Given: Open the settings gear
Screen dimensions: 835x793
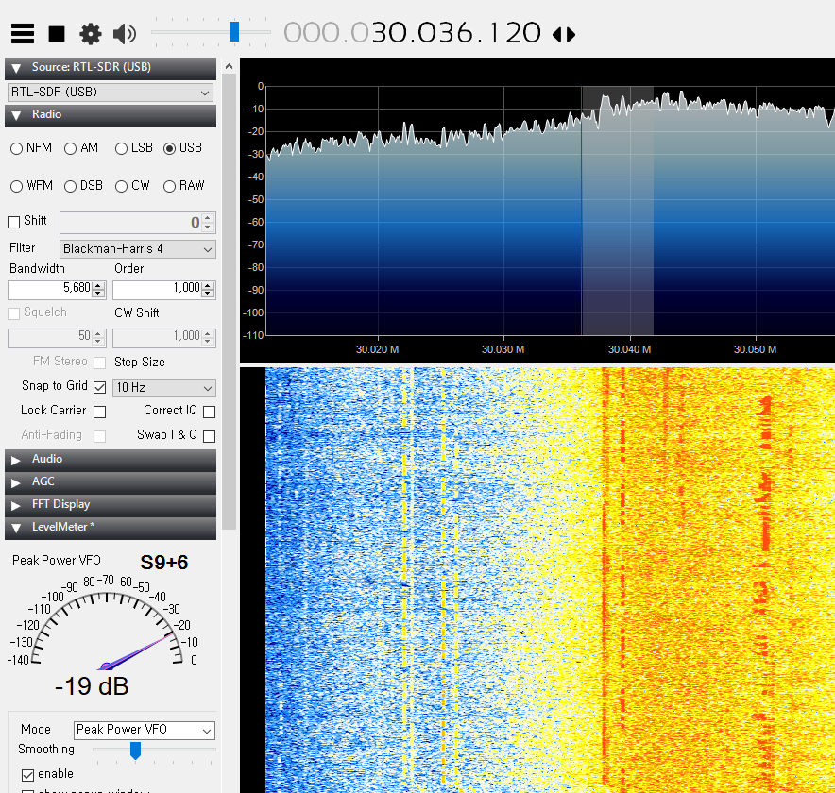Looking at the screenshot, I should click(x=90, y=33).
